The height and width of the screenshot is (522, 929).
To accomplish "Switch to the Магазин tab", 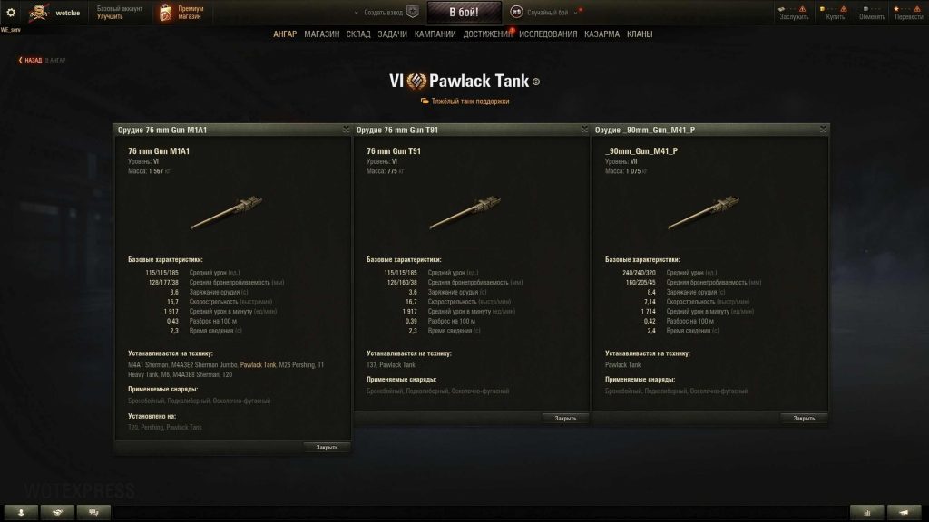I will (322, 34).
